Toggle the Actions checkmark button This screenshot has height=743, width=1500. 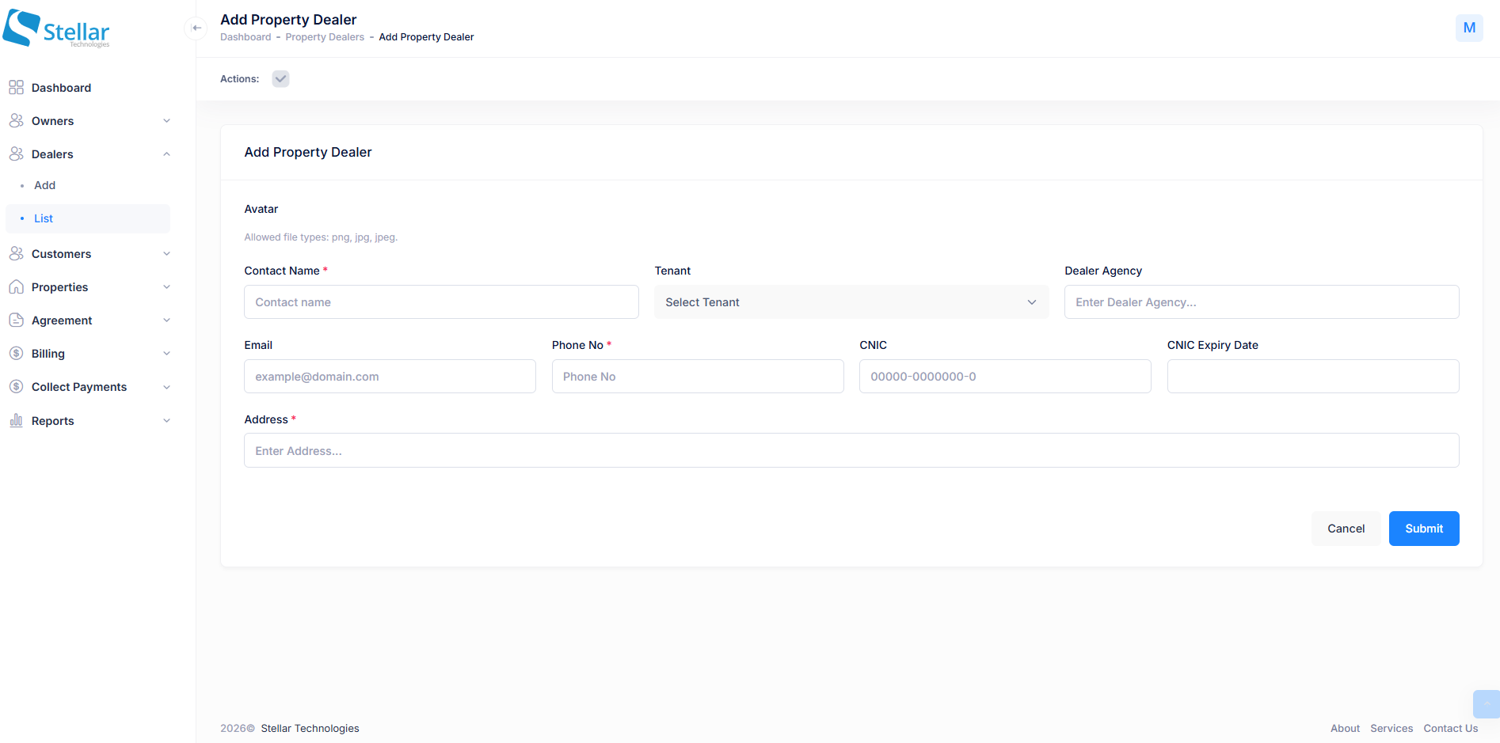pos(280,79)
